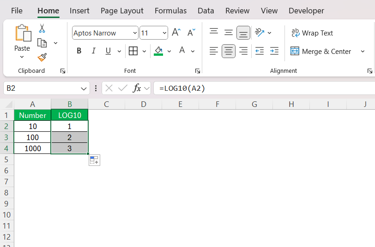Select cell A3 containing 100

coord(32,137)
